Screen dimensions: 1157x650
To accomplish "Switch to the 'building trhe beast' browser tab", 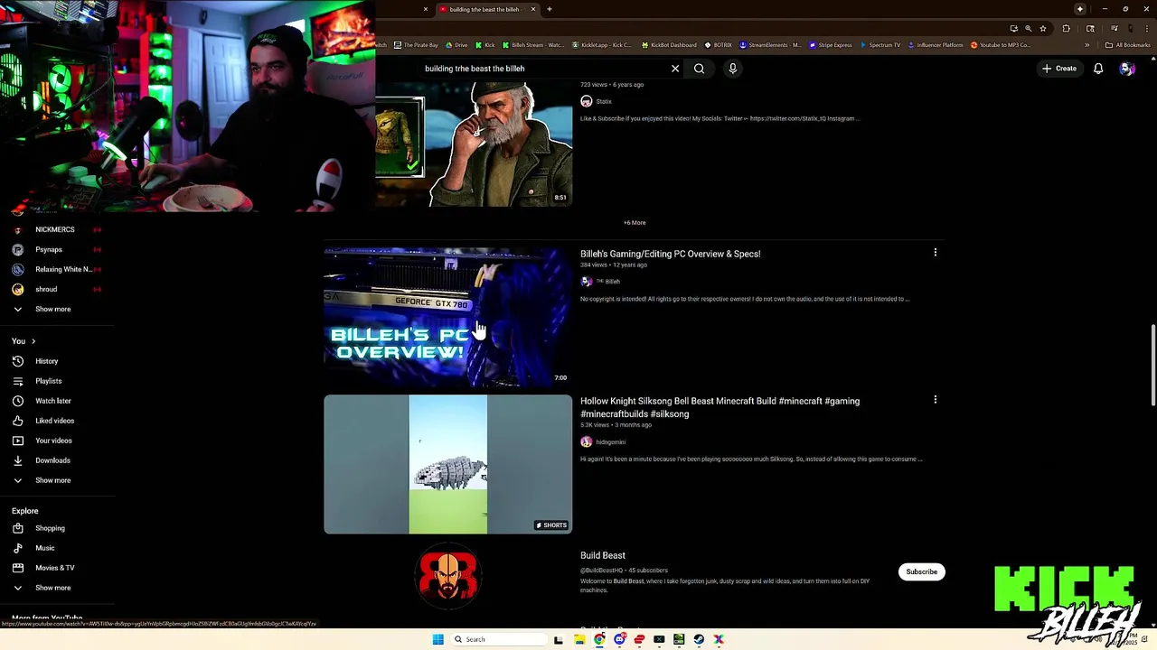I will [484, 9].
